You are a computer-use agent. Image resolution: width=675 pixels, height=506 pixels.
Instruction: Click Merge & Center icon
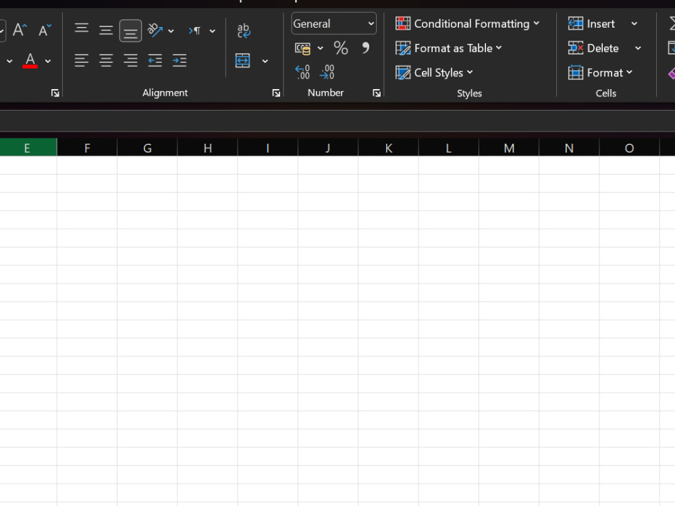pyautogui.click(x=243, y=61)
